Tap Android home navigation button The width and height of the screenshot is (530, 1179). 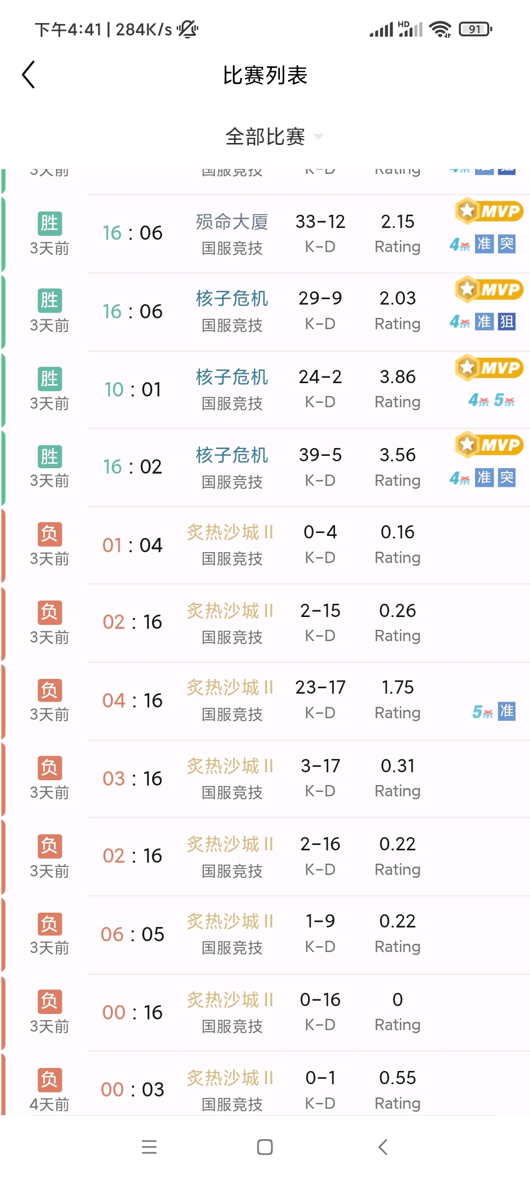tap(265, 1147)
